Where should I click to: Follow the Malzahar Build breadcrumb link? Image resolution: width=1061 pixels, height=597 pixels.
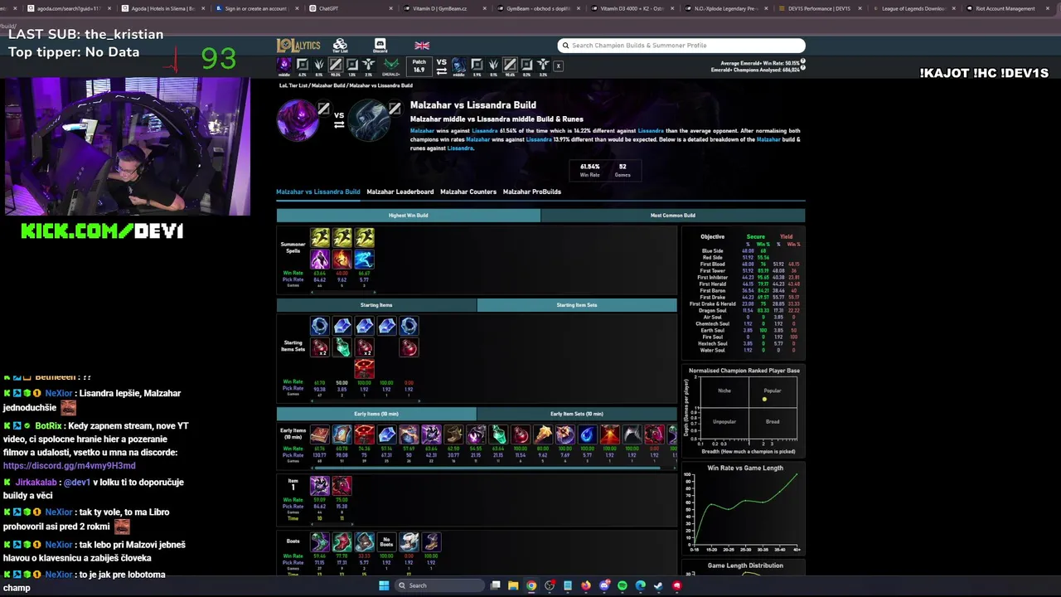pyautogui.click(x=328, y=85)
